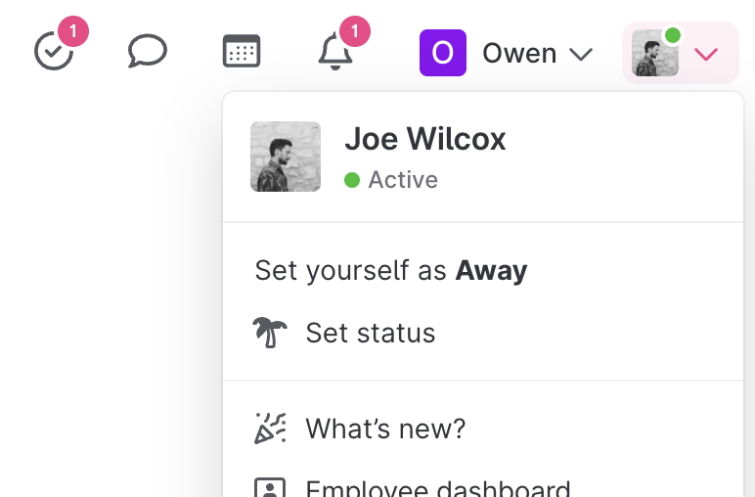This screenshot has height=497, width=755.
Task: Open the tasks checkmark icon
Action: click(x=54, y=51)
